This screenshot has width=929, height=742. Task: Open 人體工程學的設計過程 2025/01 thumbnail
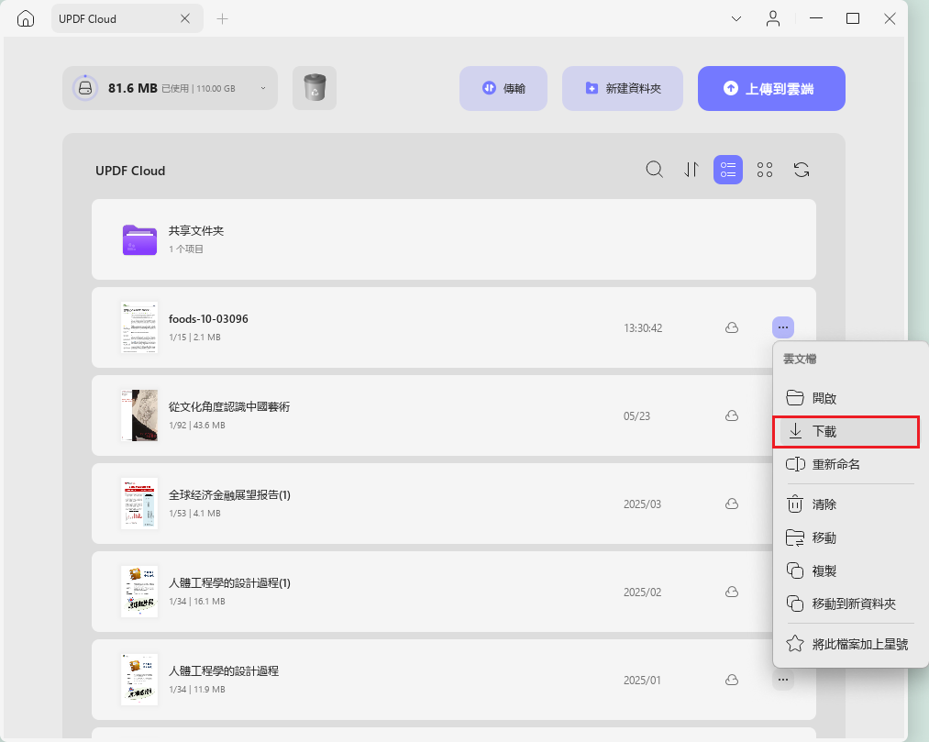(x=139, y=680)
